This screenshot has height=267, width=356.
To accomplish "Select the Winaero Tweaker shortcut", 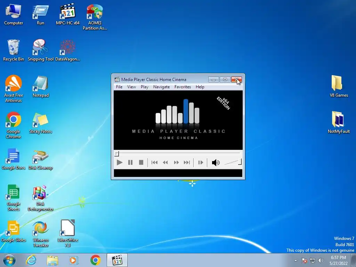I will [x=40, y=234].
